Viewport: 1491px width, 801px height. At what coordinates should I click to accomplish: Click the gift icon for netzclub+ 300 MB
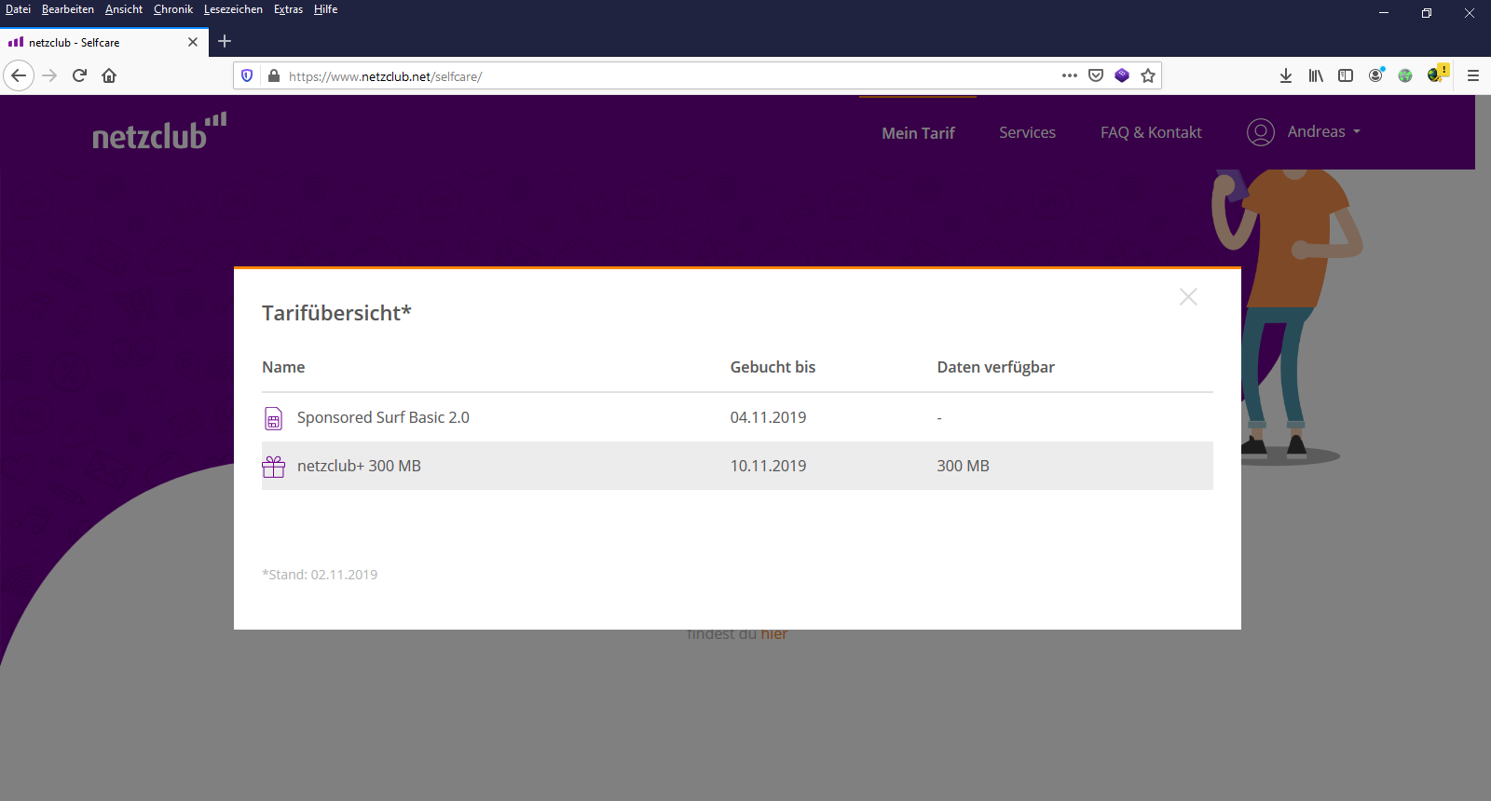[x=273, y=466]
